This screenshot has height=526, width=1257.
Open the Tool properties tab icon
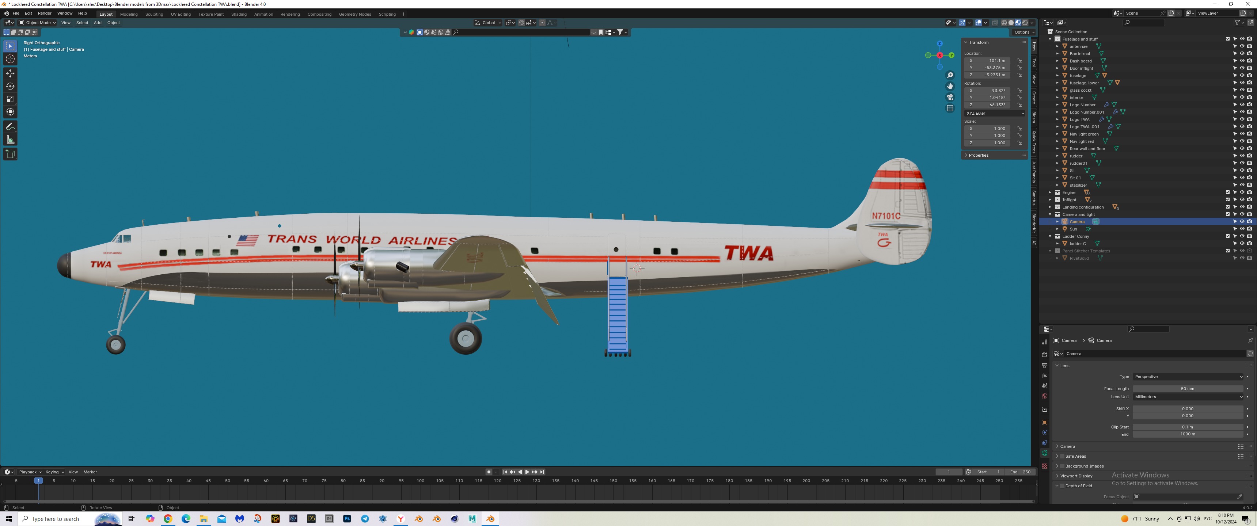click(1044, 342)
